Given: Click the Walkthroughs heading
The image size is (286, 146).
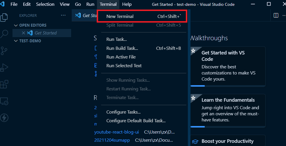Looking at the screenshot, I should coord(209,38).
